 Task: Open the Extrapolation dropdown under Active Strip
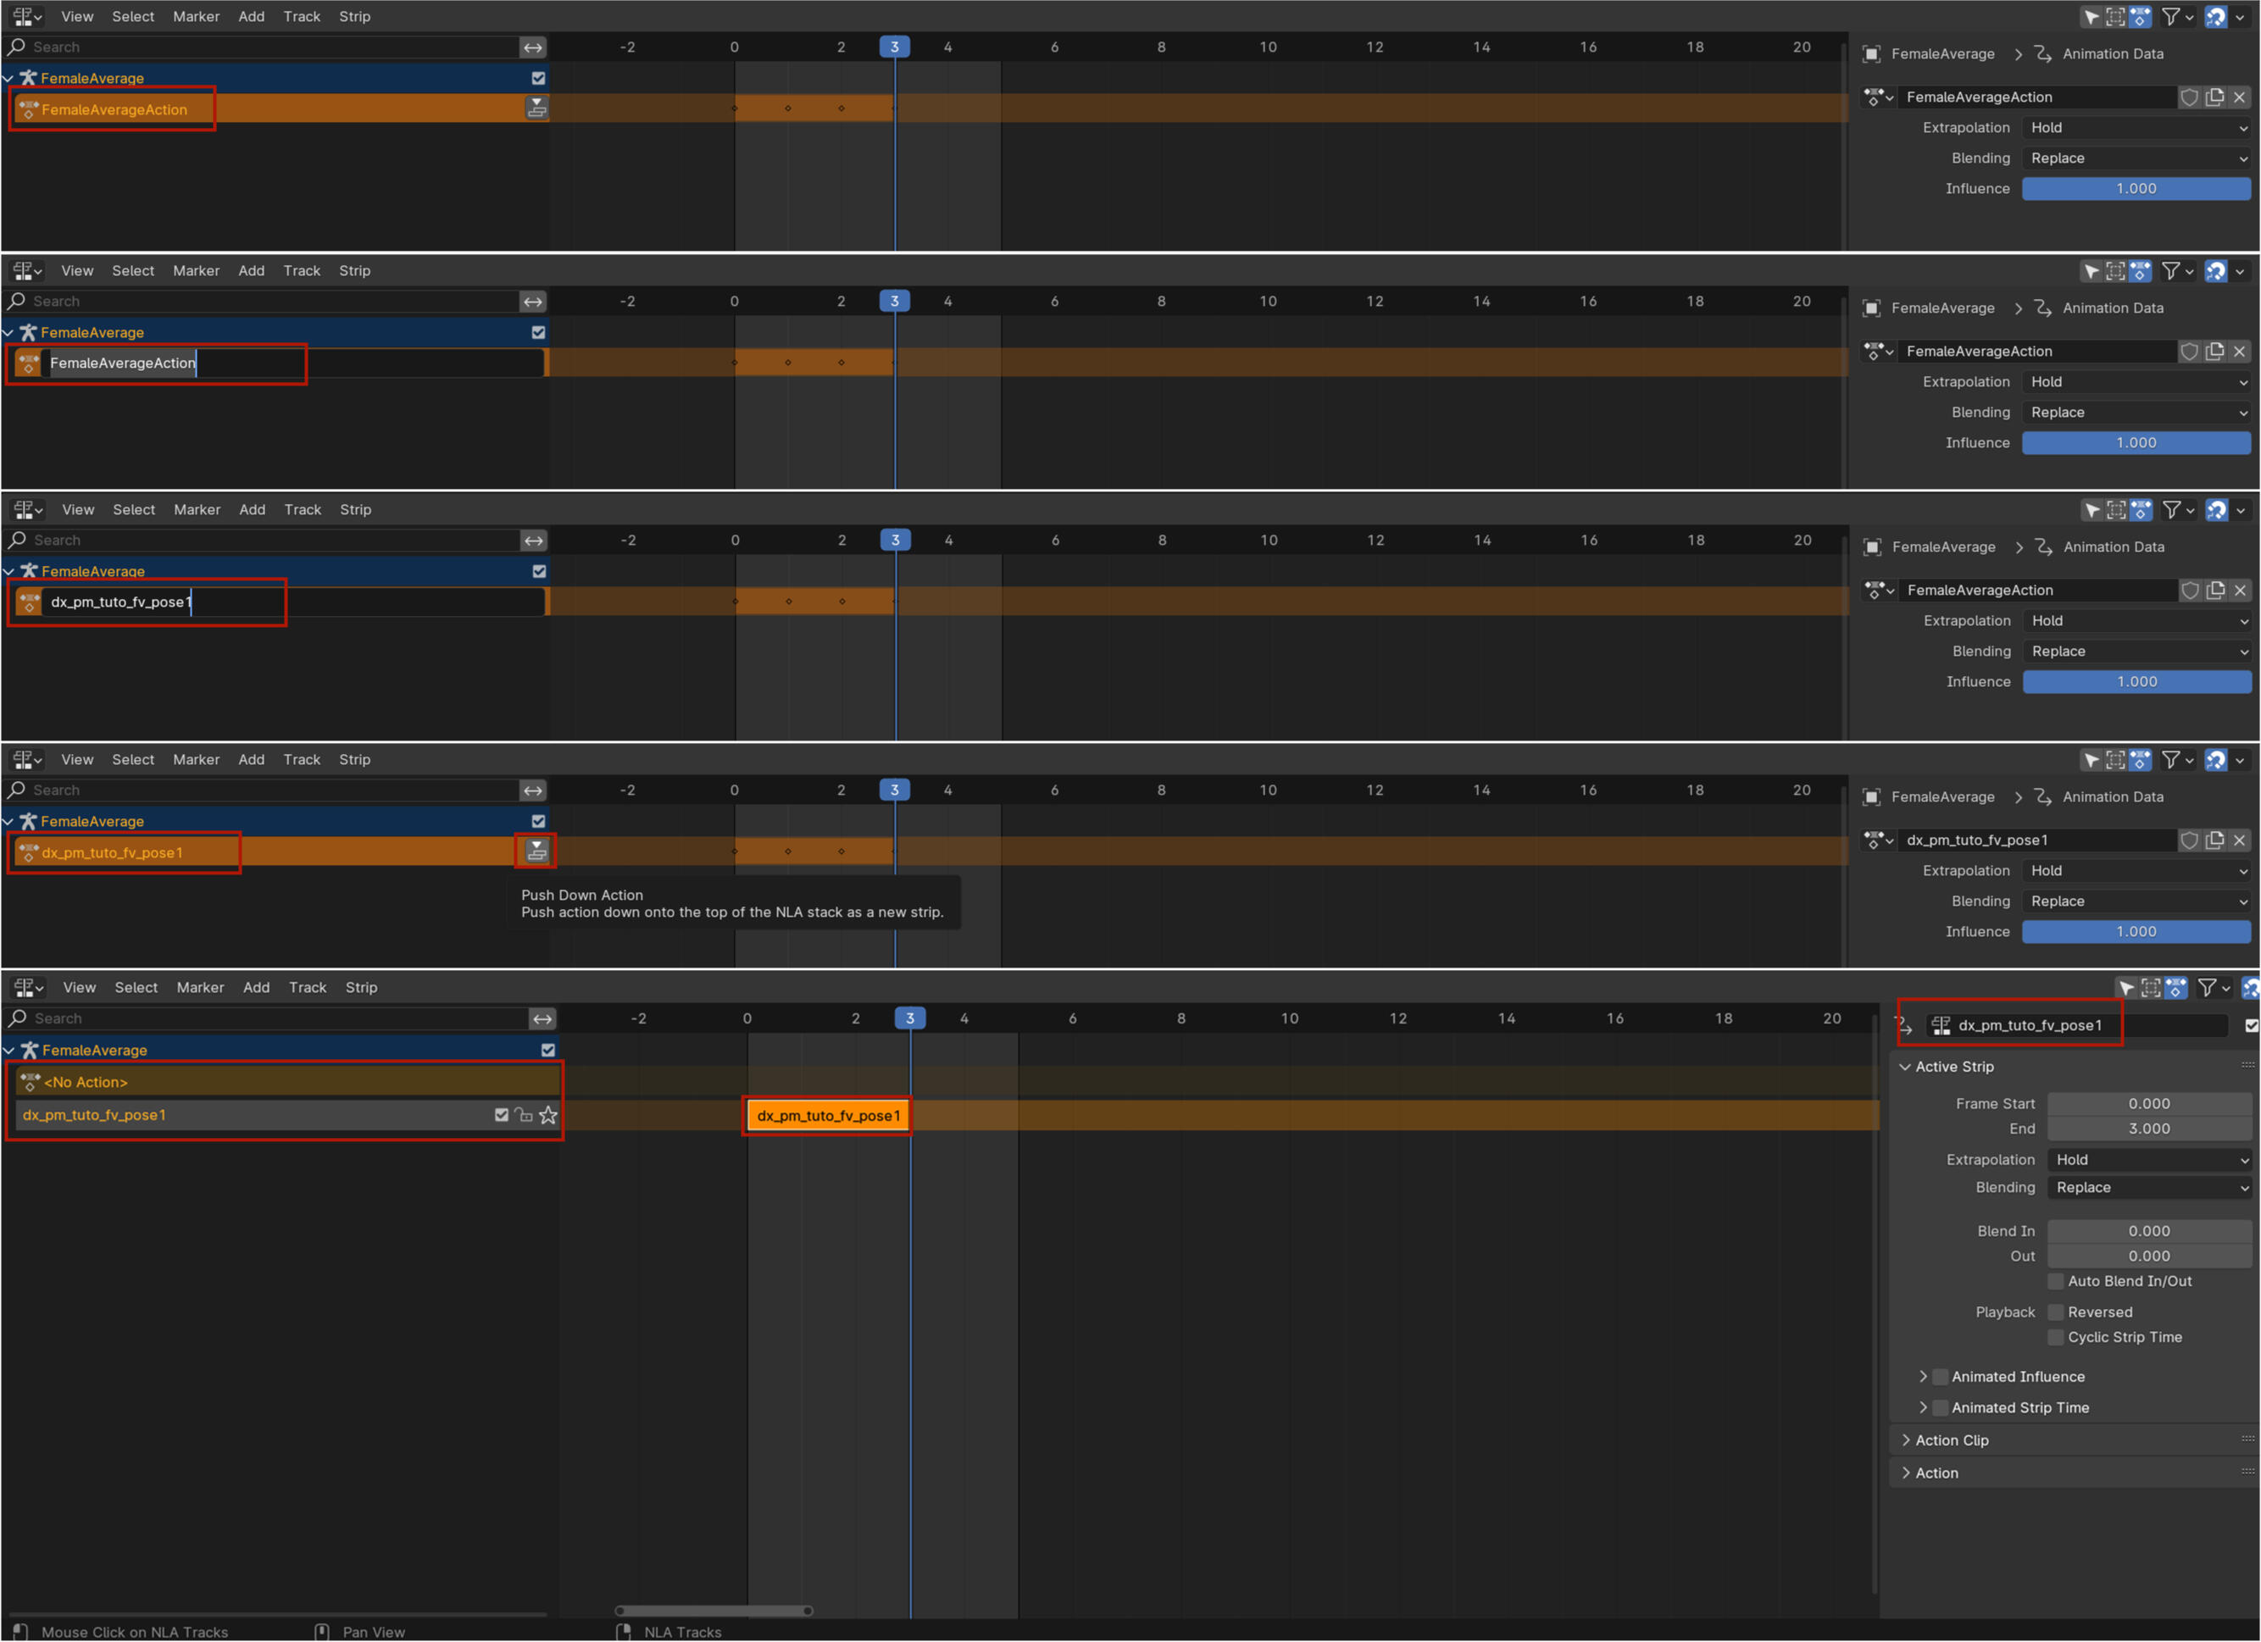2148,1159
